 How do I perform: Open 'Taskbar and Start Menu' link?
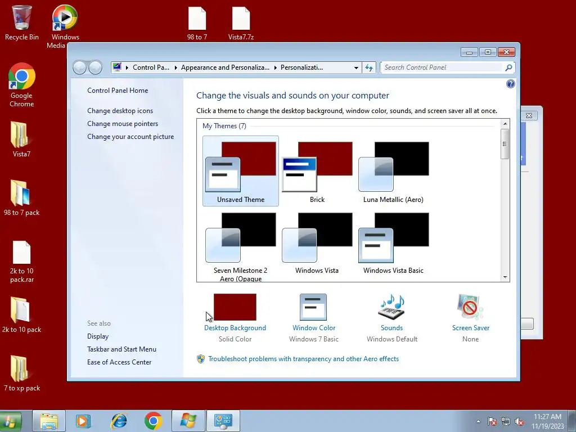(121, 349)
